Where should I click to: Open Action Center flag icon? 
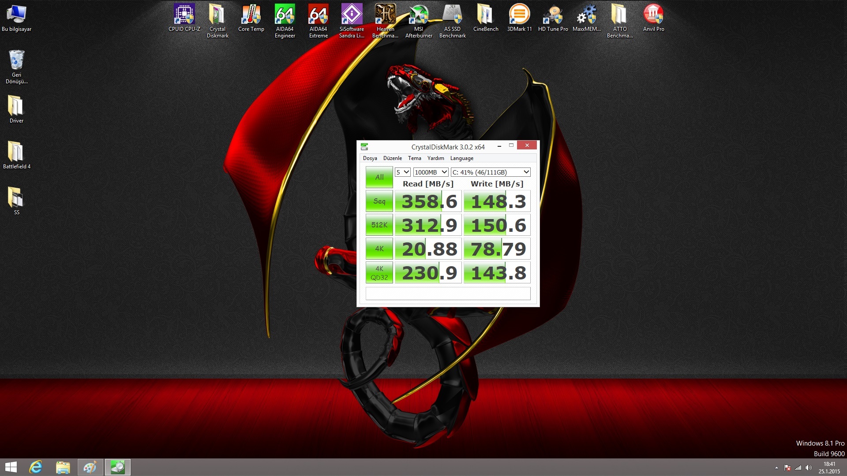[787, 468]
